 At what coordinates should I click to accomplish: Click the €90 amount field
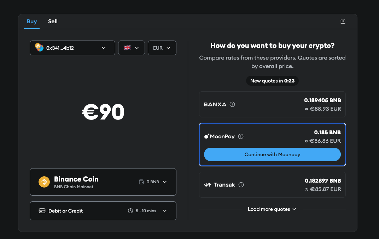pos(103,112)
